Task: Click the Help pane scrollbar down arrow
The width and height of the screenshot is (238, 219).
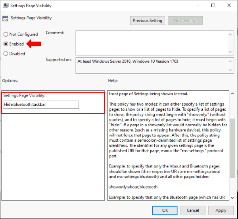Action: tap(232, 197)
